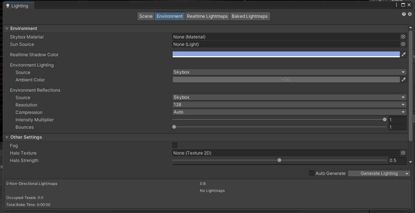Viewport: 415px width, 213px height.
Task: Open the Lighting settings gear icon
Action: click(x=410, y=14)
